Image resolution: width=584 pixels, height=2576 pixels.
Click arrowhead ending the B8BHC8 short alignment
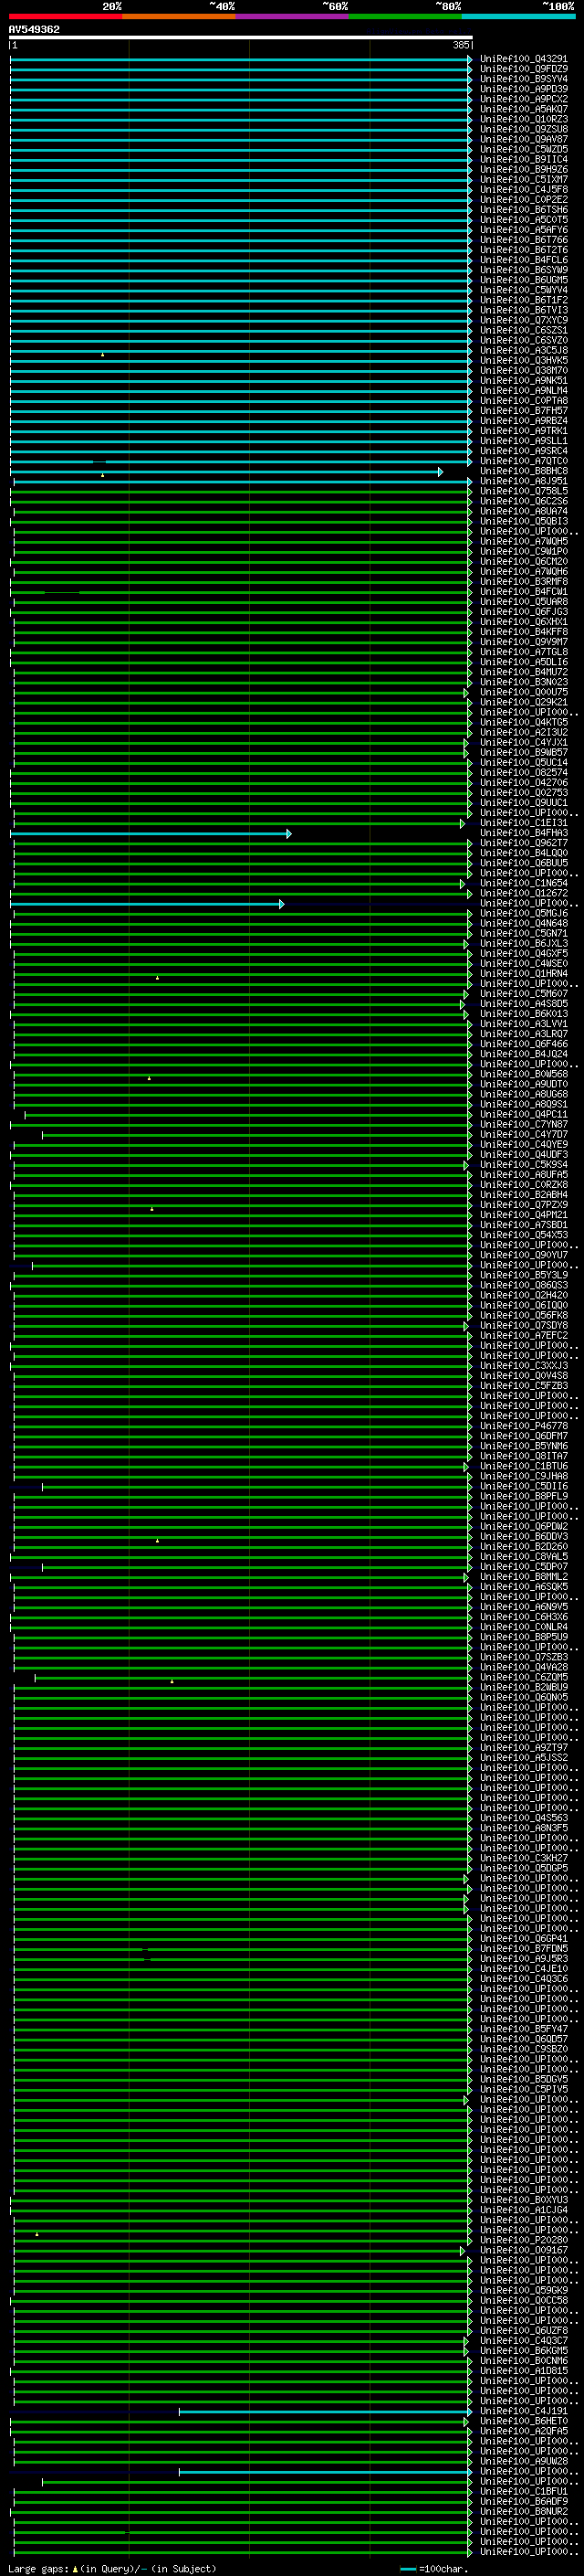point(440,472)
